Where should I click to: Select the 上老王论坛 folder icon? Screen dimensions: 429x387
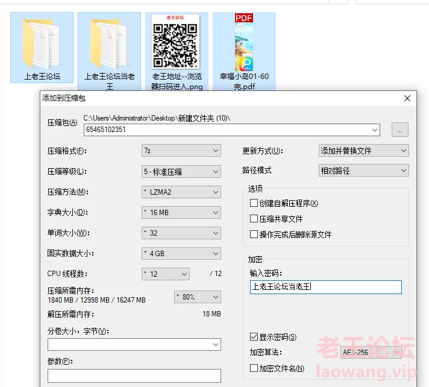pos(42,44)
